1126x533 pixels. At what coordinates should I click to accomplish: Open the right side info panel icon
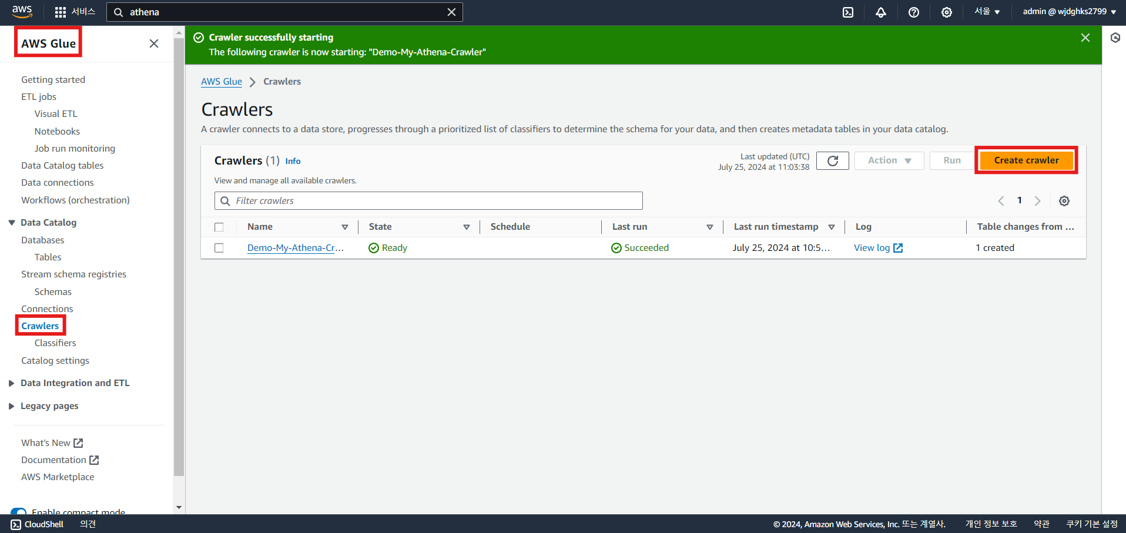1115,38
